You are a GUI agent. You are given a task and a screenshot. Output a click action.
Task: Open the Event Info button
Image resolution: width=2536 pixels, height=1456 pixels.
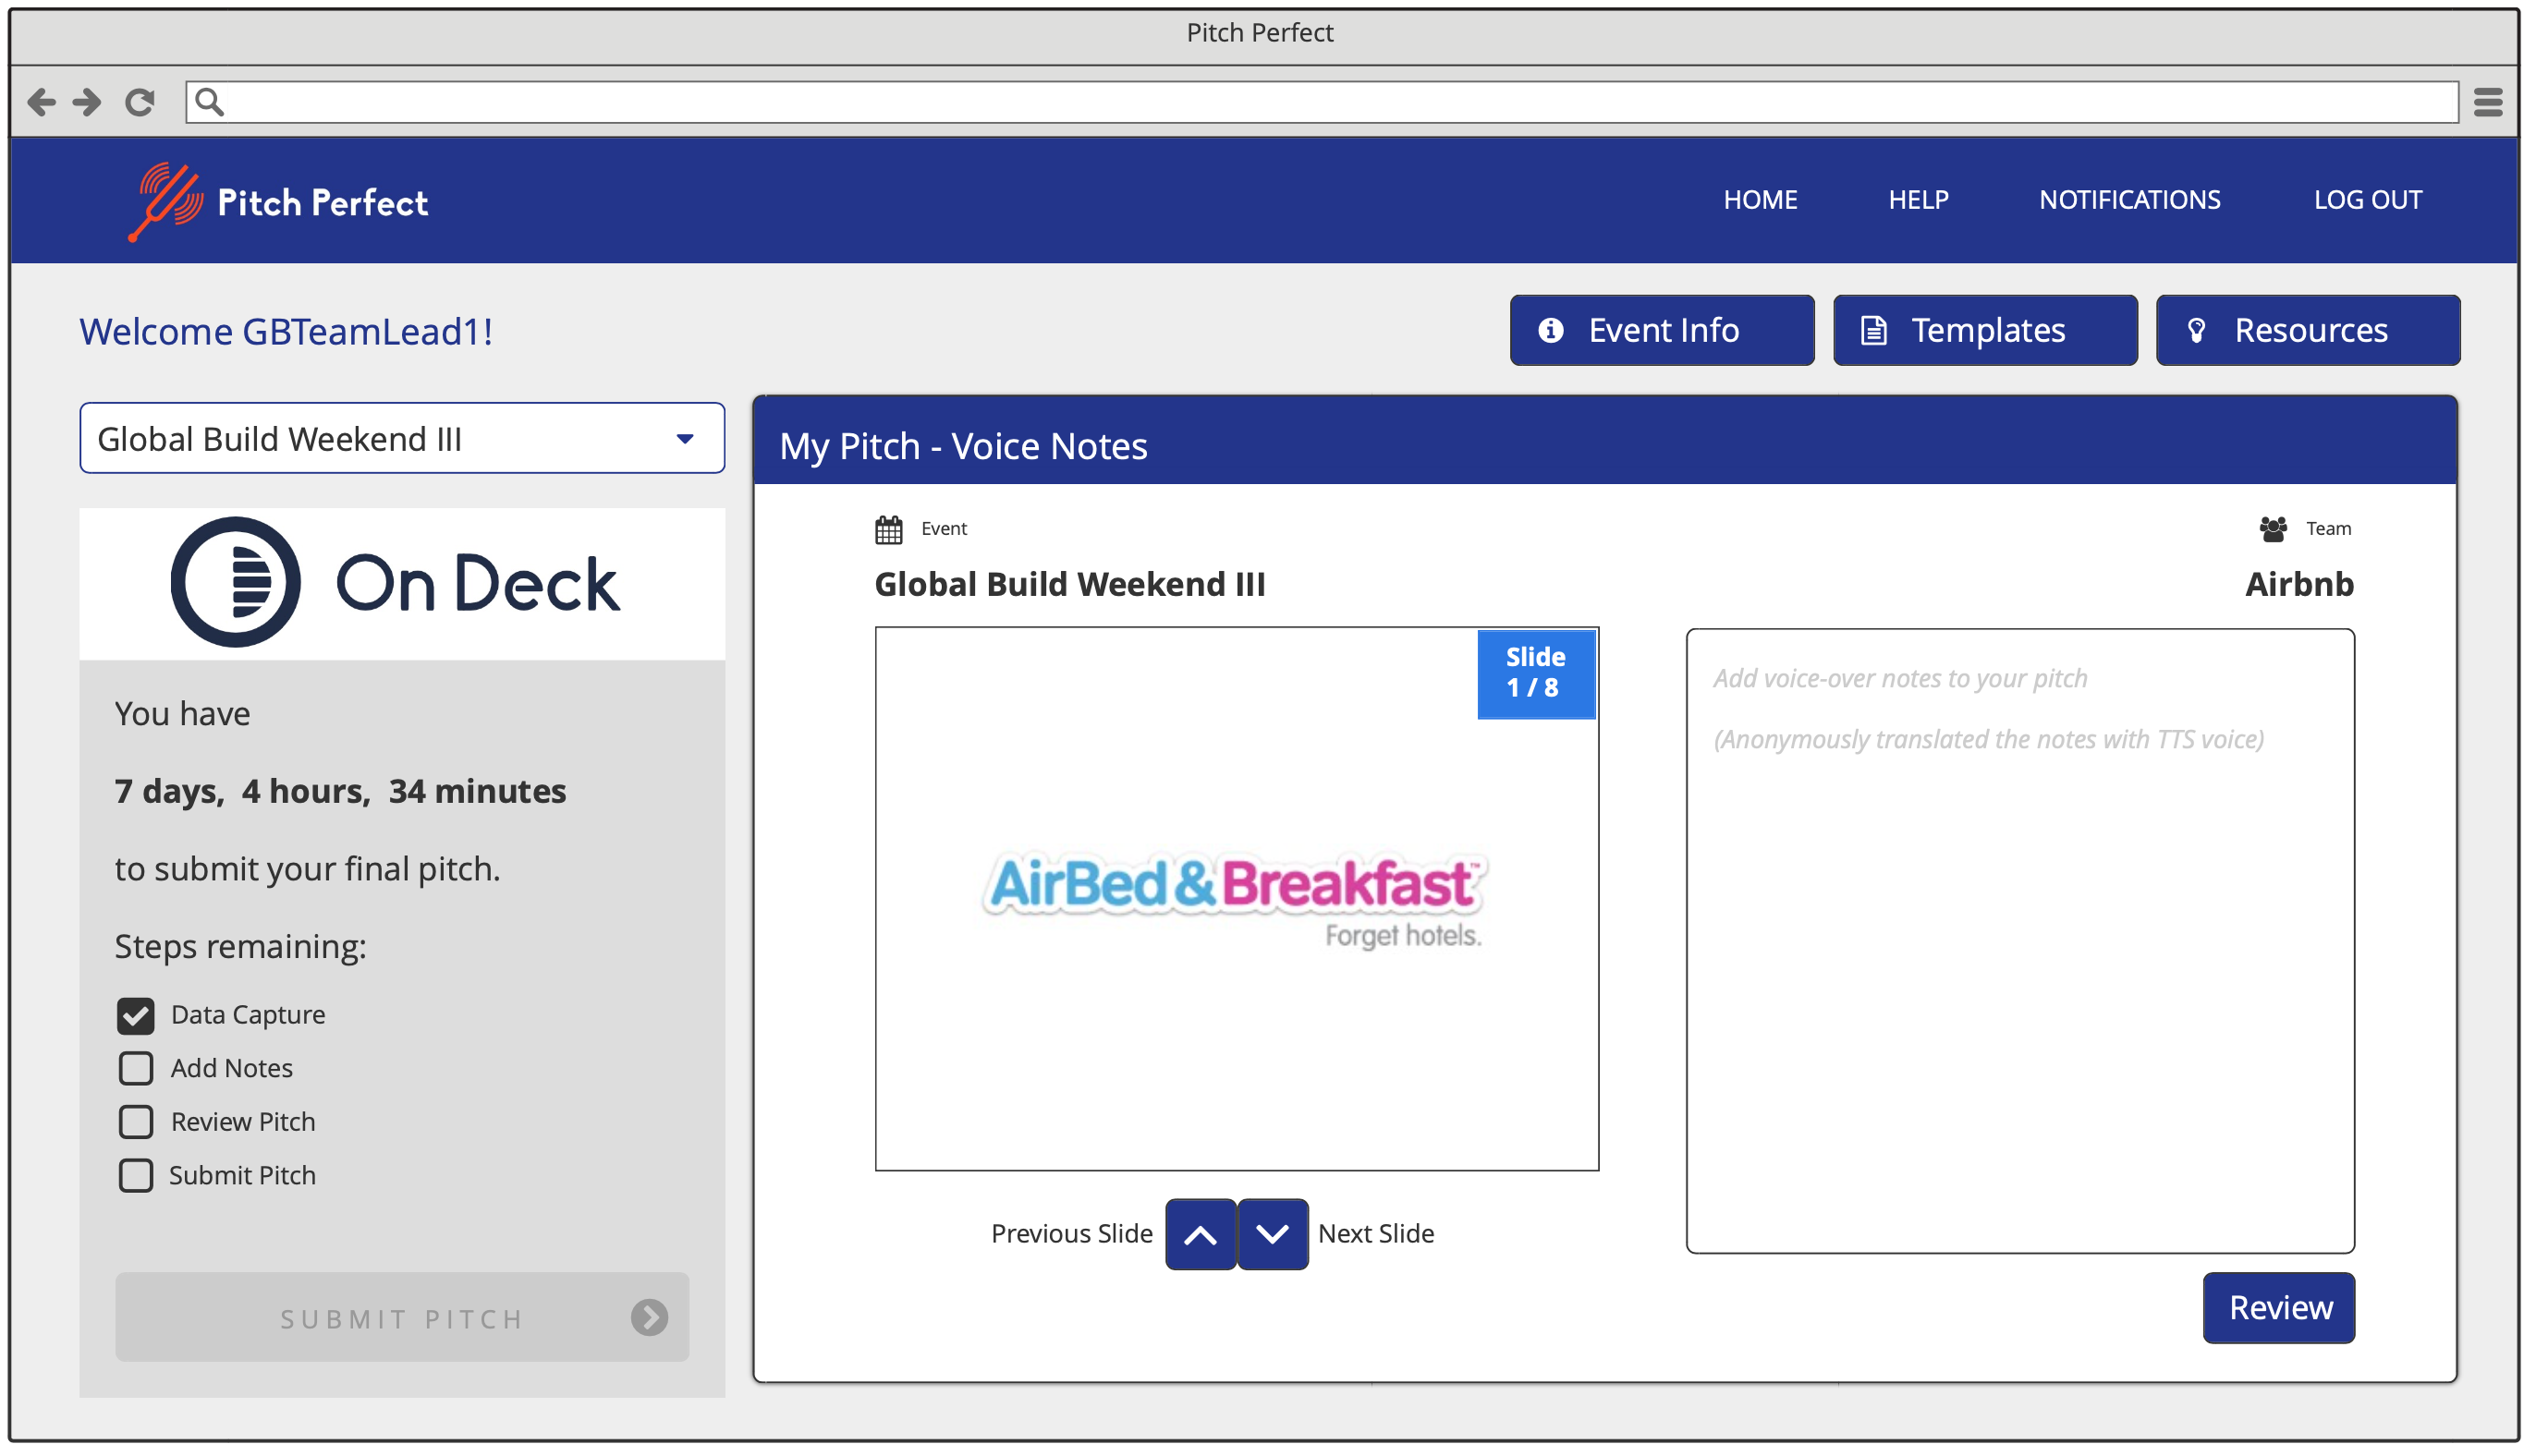coord(1662,331)
